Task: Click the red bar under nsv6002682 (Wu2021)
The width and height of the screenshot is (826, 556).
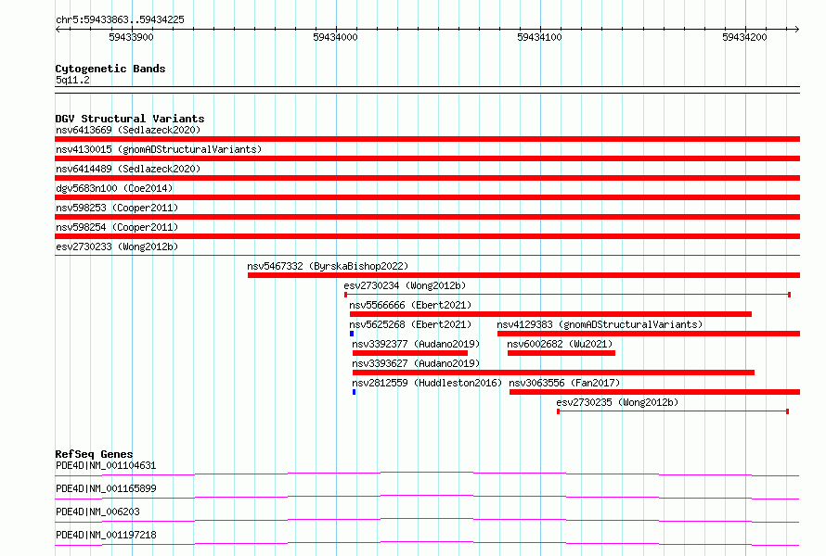Action: (x=561, y=353)
